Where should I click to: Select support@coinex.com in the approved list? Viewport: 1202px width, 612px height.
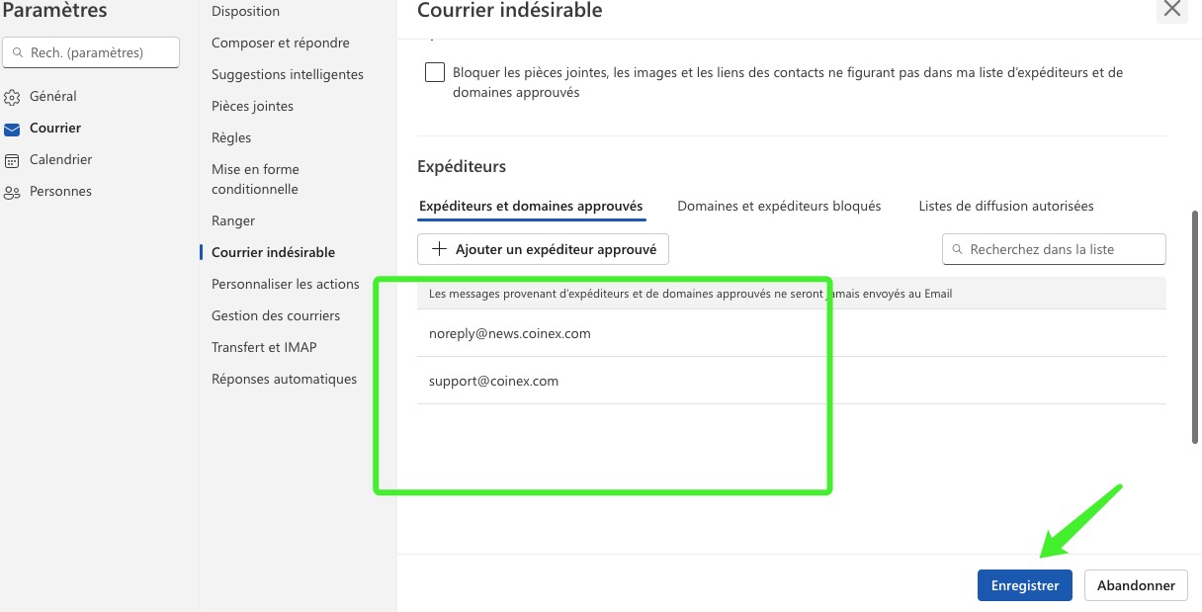click(493, 381)
